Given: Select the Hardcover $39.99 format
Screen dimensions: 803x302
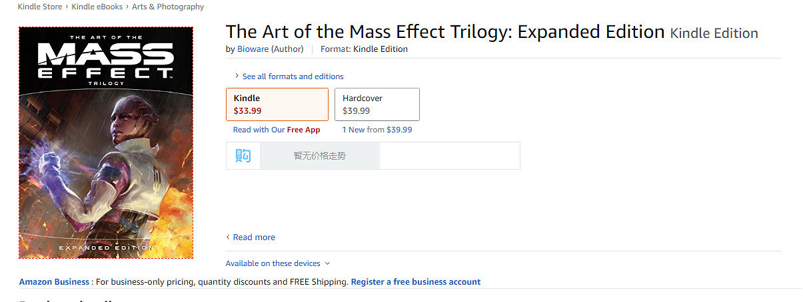Looking at the screenshot, I should pyautogui.click(x=377, y=104).
